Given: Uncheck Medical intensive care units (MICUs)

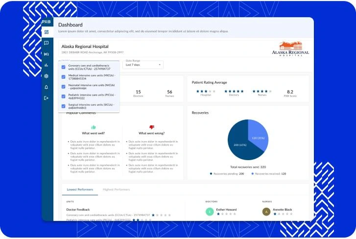Looking at the screenshot, I should tap(63, 76).
